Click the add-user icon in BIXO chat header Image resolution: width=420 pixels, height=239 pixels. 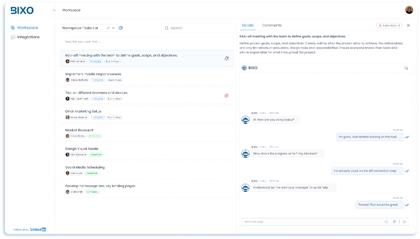(406, 68)
